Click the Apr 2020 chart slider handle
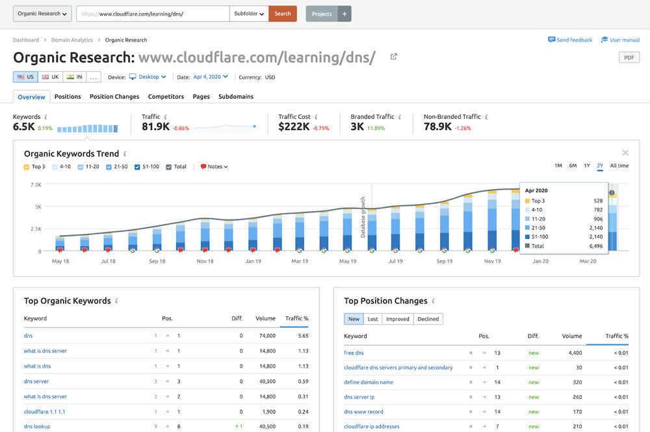The width and height of the screenshot is (650, 432). 612,193
